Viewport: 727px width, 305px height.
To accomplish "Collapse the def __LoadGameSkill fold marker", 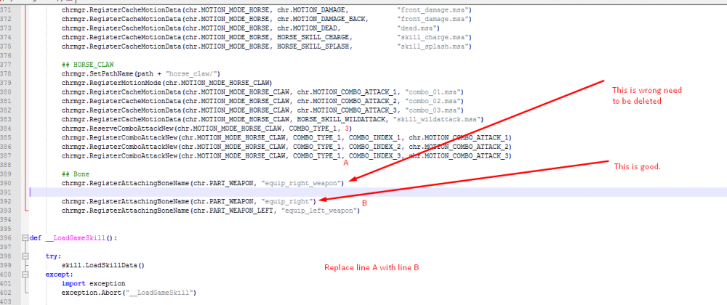I will point(25,239).
